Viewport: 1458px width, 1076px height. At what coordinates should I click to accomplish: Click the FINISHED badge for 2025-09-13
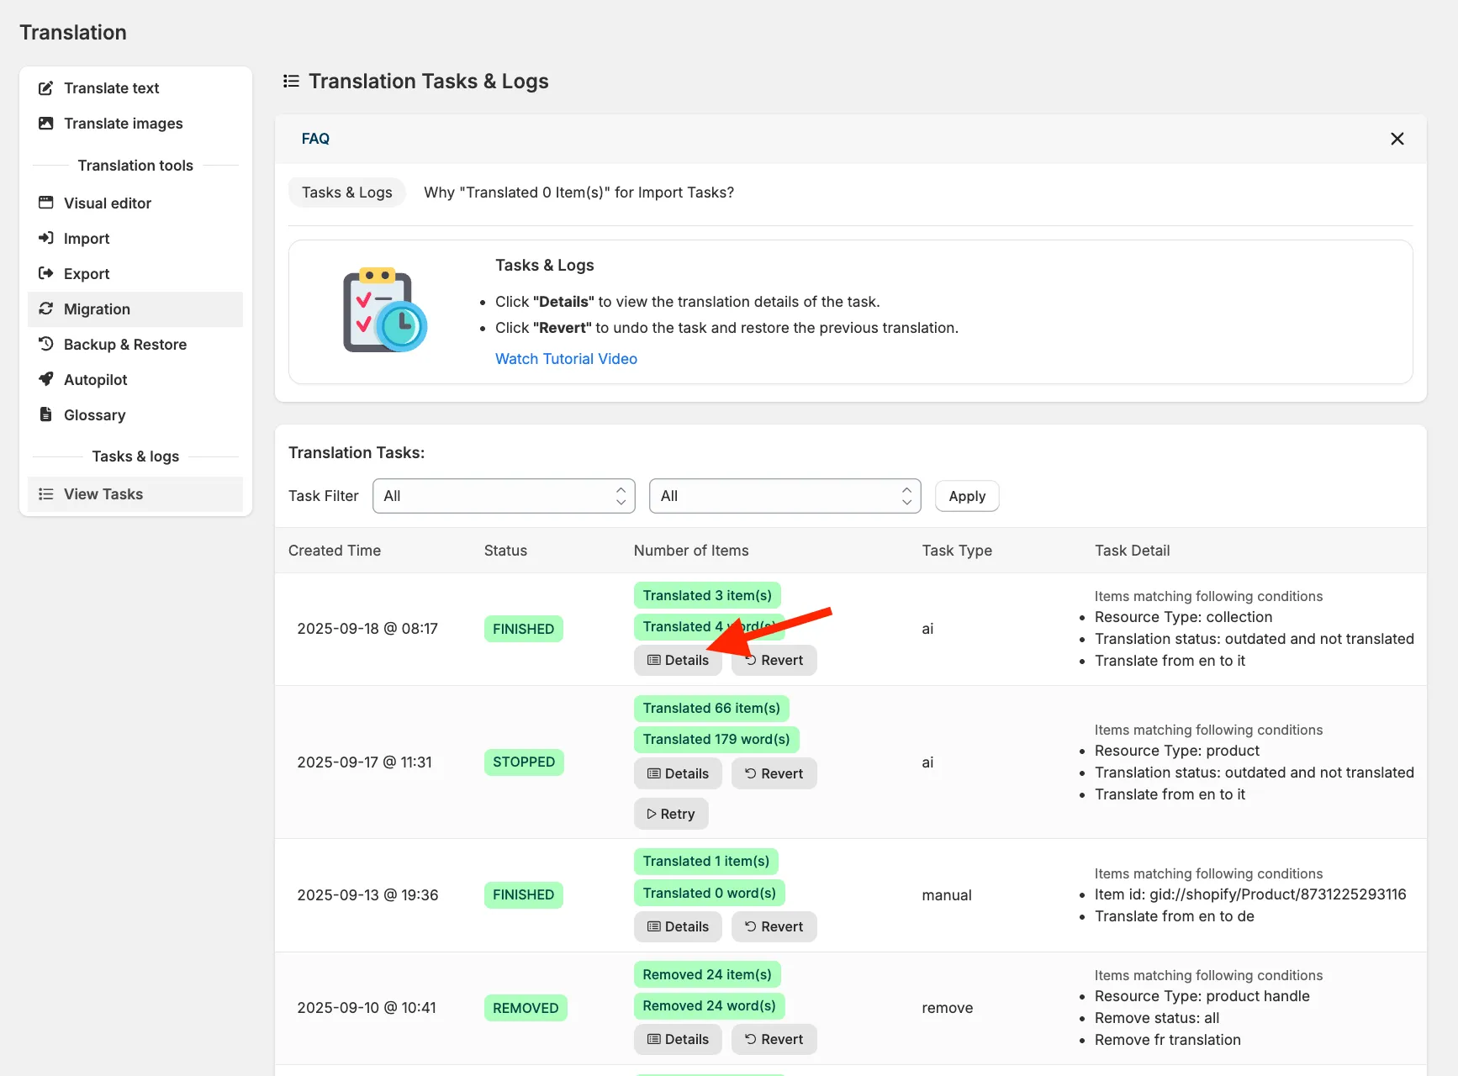523,894
